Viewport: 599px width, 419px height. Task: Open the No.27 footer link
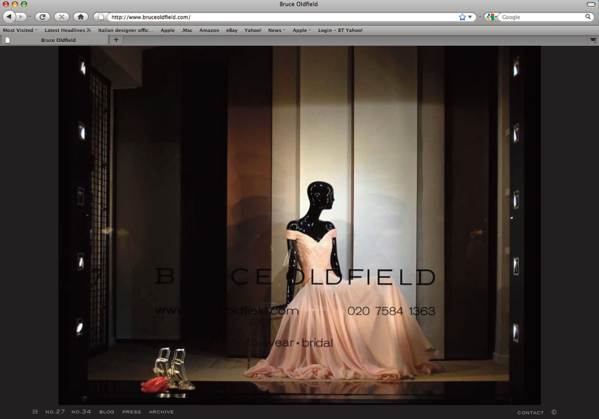tap(55, 412)
